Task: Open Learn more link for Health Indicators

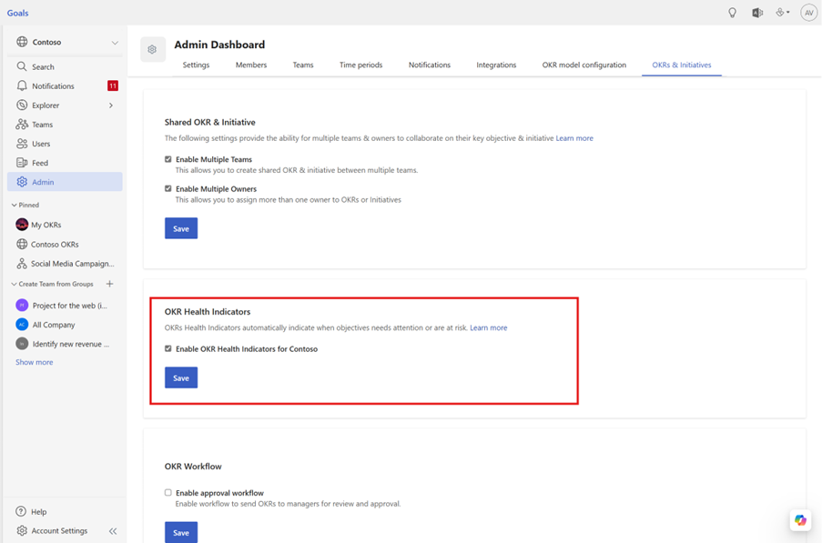Action: [x=489, y=327]
